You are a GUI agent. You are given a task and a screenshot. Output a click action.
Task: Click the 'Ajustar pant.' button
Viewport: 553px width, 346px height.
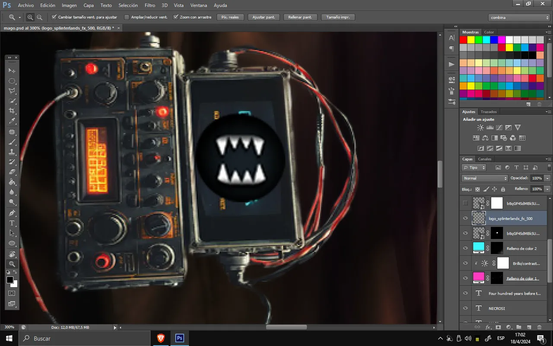point(264,17)
